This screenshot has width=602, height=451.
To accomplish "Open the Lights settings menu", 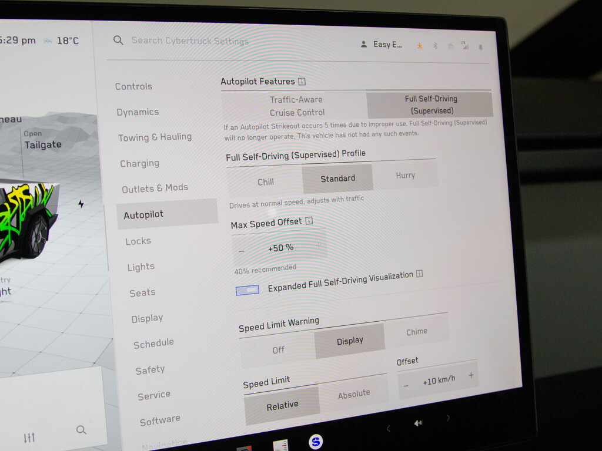I will tap(141, 267).
